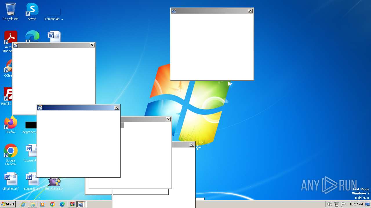Image resolution: width=371 pixels, height=208 pixels.
Task: Launch Google Chrome from the desktop
Action: pyautogui.click(x=10, y=155)
